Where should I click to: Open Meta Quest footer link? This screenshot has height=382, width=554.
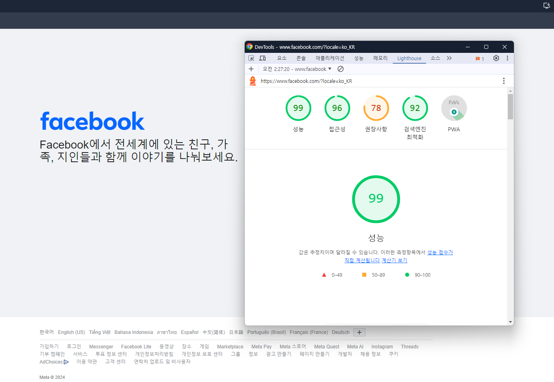click(327, 347)
